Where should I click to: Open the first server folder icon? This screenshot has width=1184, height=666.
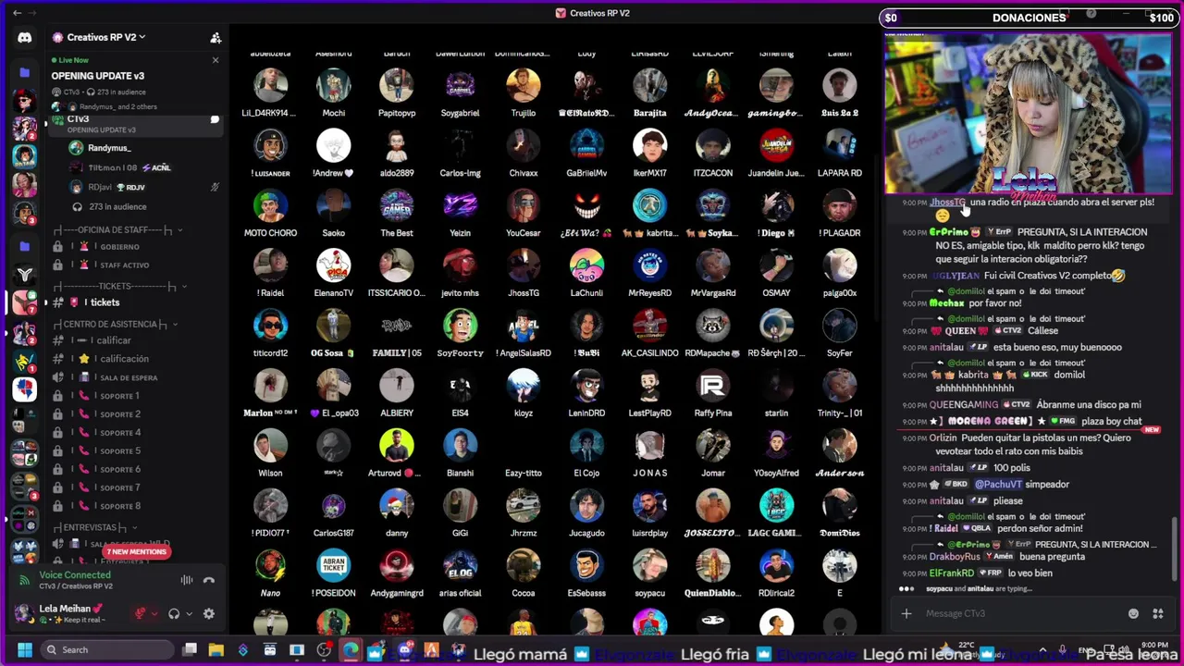(24, 71)
